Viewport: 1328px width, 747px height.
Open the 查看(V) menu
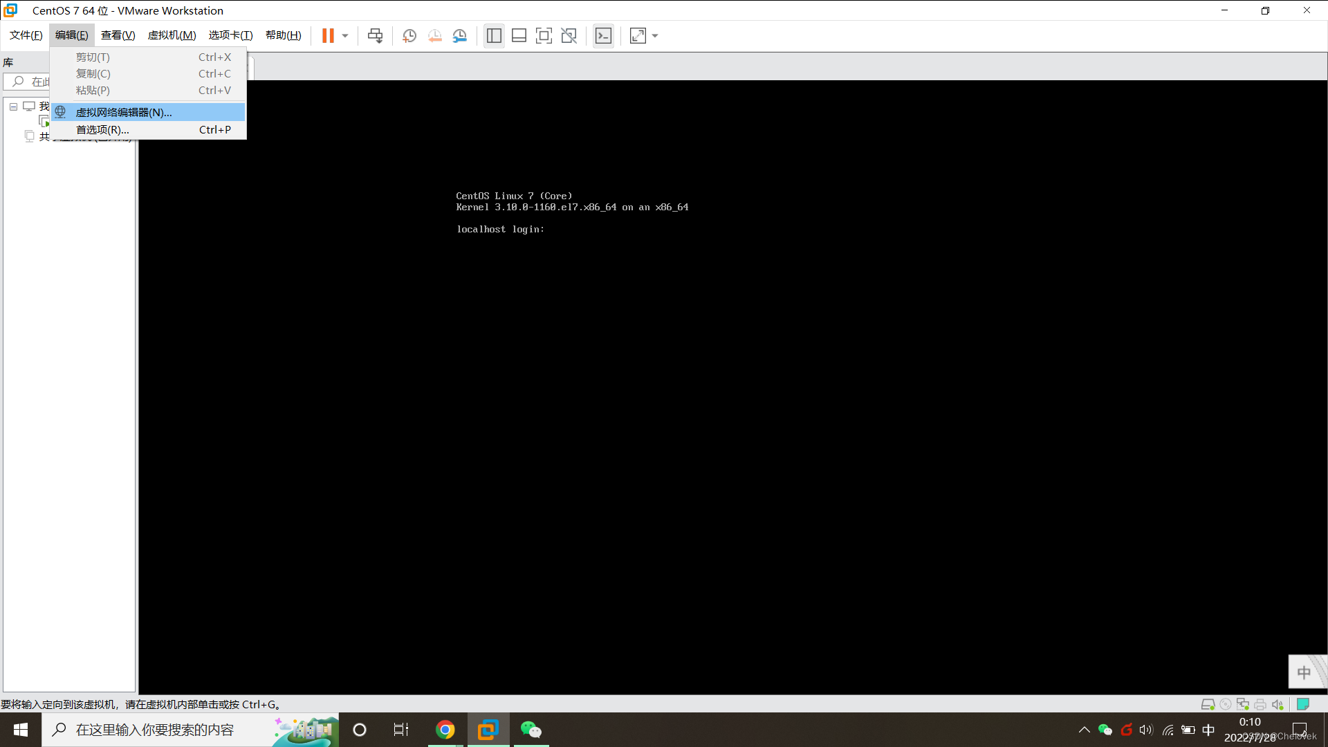(118, 35)
